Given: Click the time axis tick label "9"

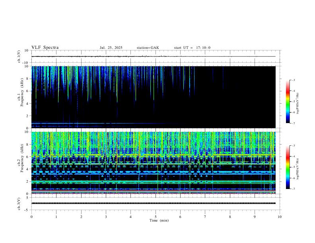Looking at the screenshot, I should pyautogui.click(x=255, y=217).
